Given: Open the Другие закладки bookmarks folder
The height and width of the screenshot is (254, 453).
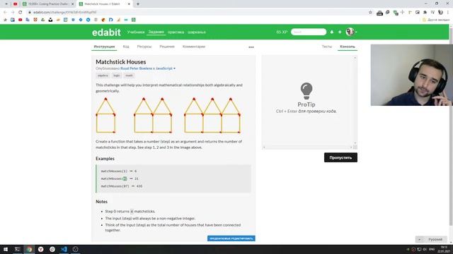Looking at the screenshot, I should coord(436,20).
